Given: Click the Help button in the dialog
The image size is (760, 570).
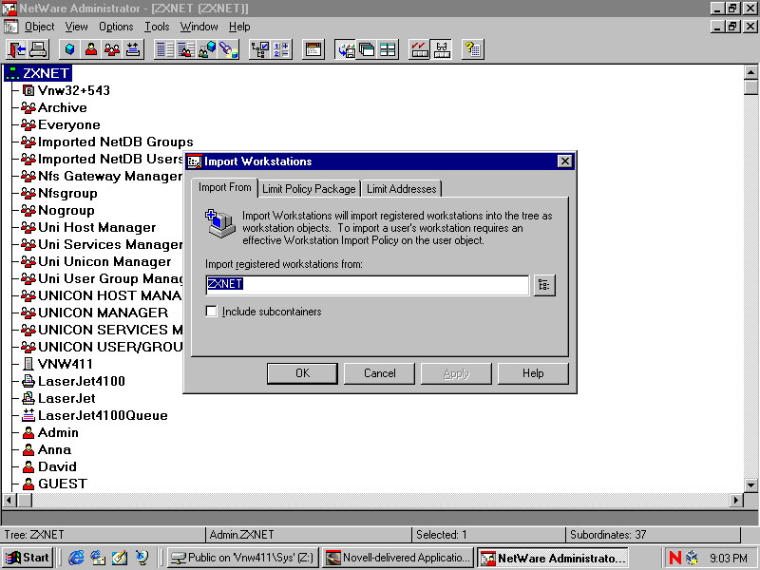Looking at the screenshot, I should point(533,373).
